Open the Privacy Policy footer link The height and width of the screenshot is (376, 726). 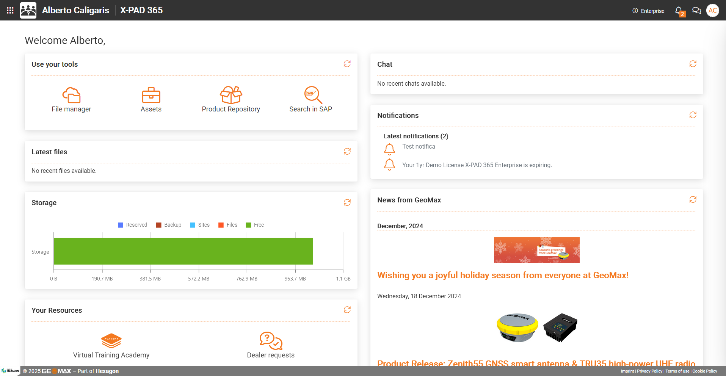click(x=649, y=371)
